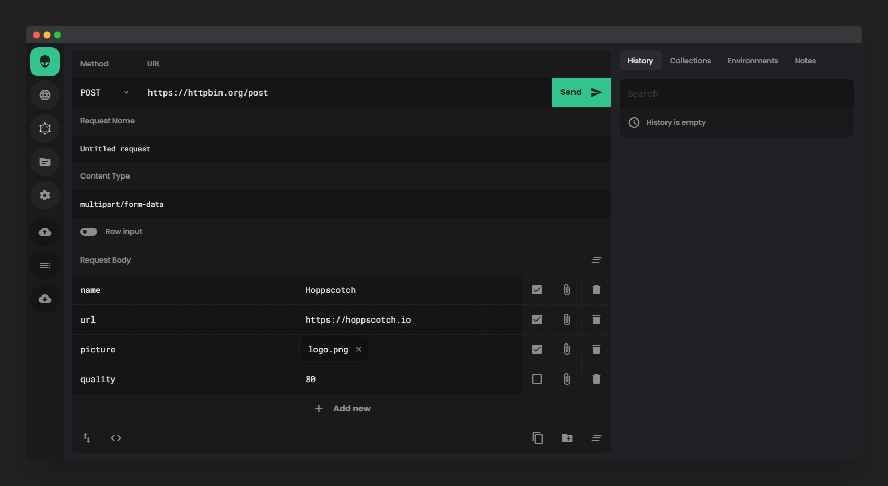
Task: Open the settings gear in sidebar
Action: 45,195
